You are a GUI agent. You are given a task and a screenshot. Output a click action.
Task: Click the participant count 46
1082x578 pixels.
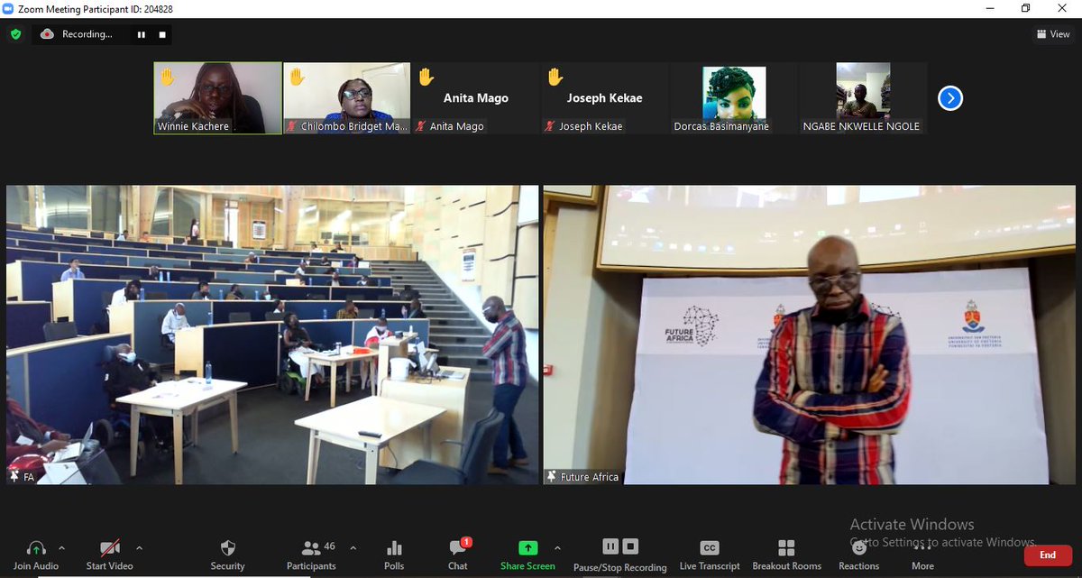330,546
